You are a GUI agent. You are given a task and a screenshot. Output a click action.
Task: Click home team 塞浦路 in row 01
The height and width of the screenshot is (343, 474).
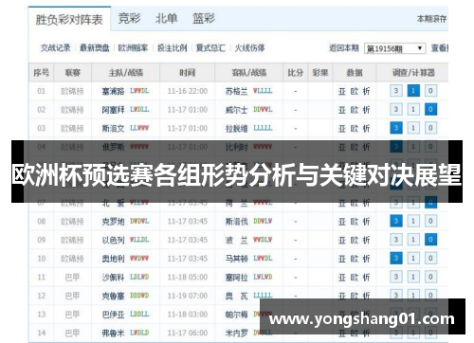point(113,91)
